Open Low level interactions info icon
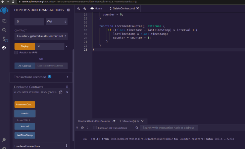Viewport: 245px width, 149px height. pos(66,145)
